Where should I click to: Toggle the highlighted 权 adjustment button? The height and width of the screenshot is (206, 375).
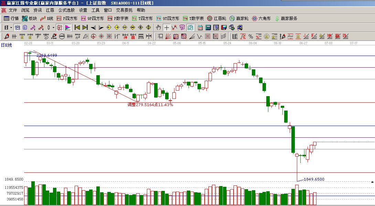point(60,27)
